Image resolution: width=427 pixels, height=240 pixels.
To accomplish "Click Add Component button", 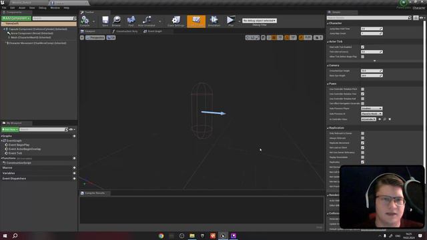I will pyautogui.click(x=16, y=18).
